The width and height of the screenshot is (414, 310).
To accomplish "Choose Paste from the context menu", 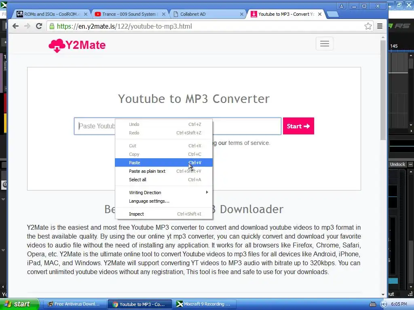I will click(164, 163).
